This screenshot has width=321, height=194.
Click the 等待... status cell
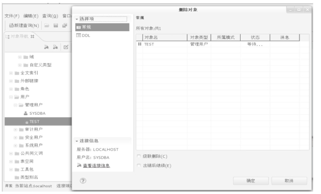(255, 44)
